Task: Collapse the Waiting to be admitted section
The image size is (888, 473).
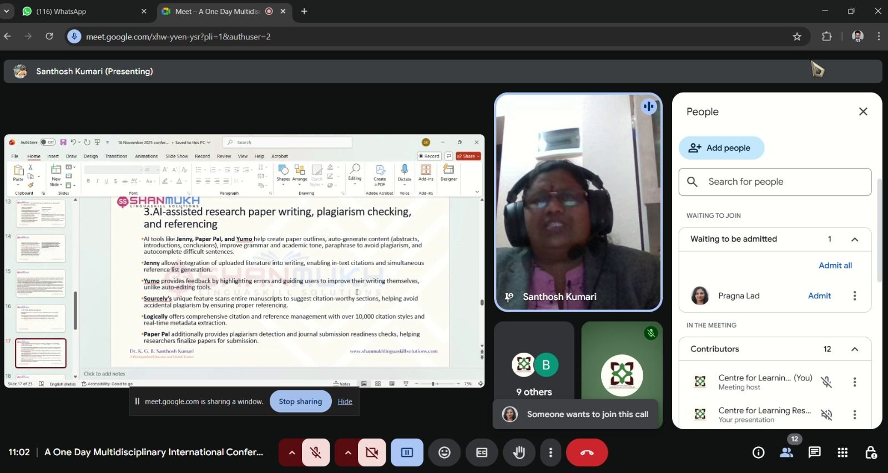Action: (x=855, y=240)
